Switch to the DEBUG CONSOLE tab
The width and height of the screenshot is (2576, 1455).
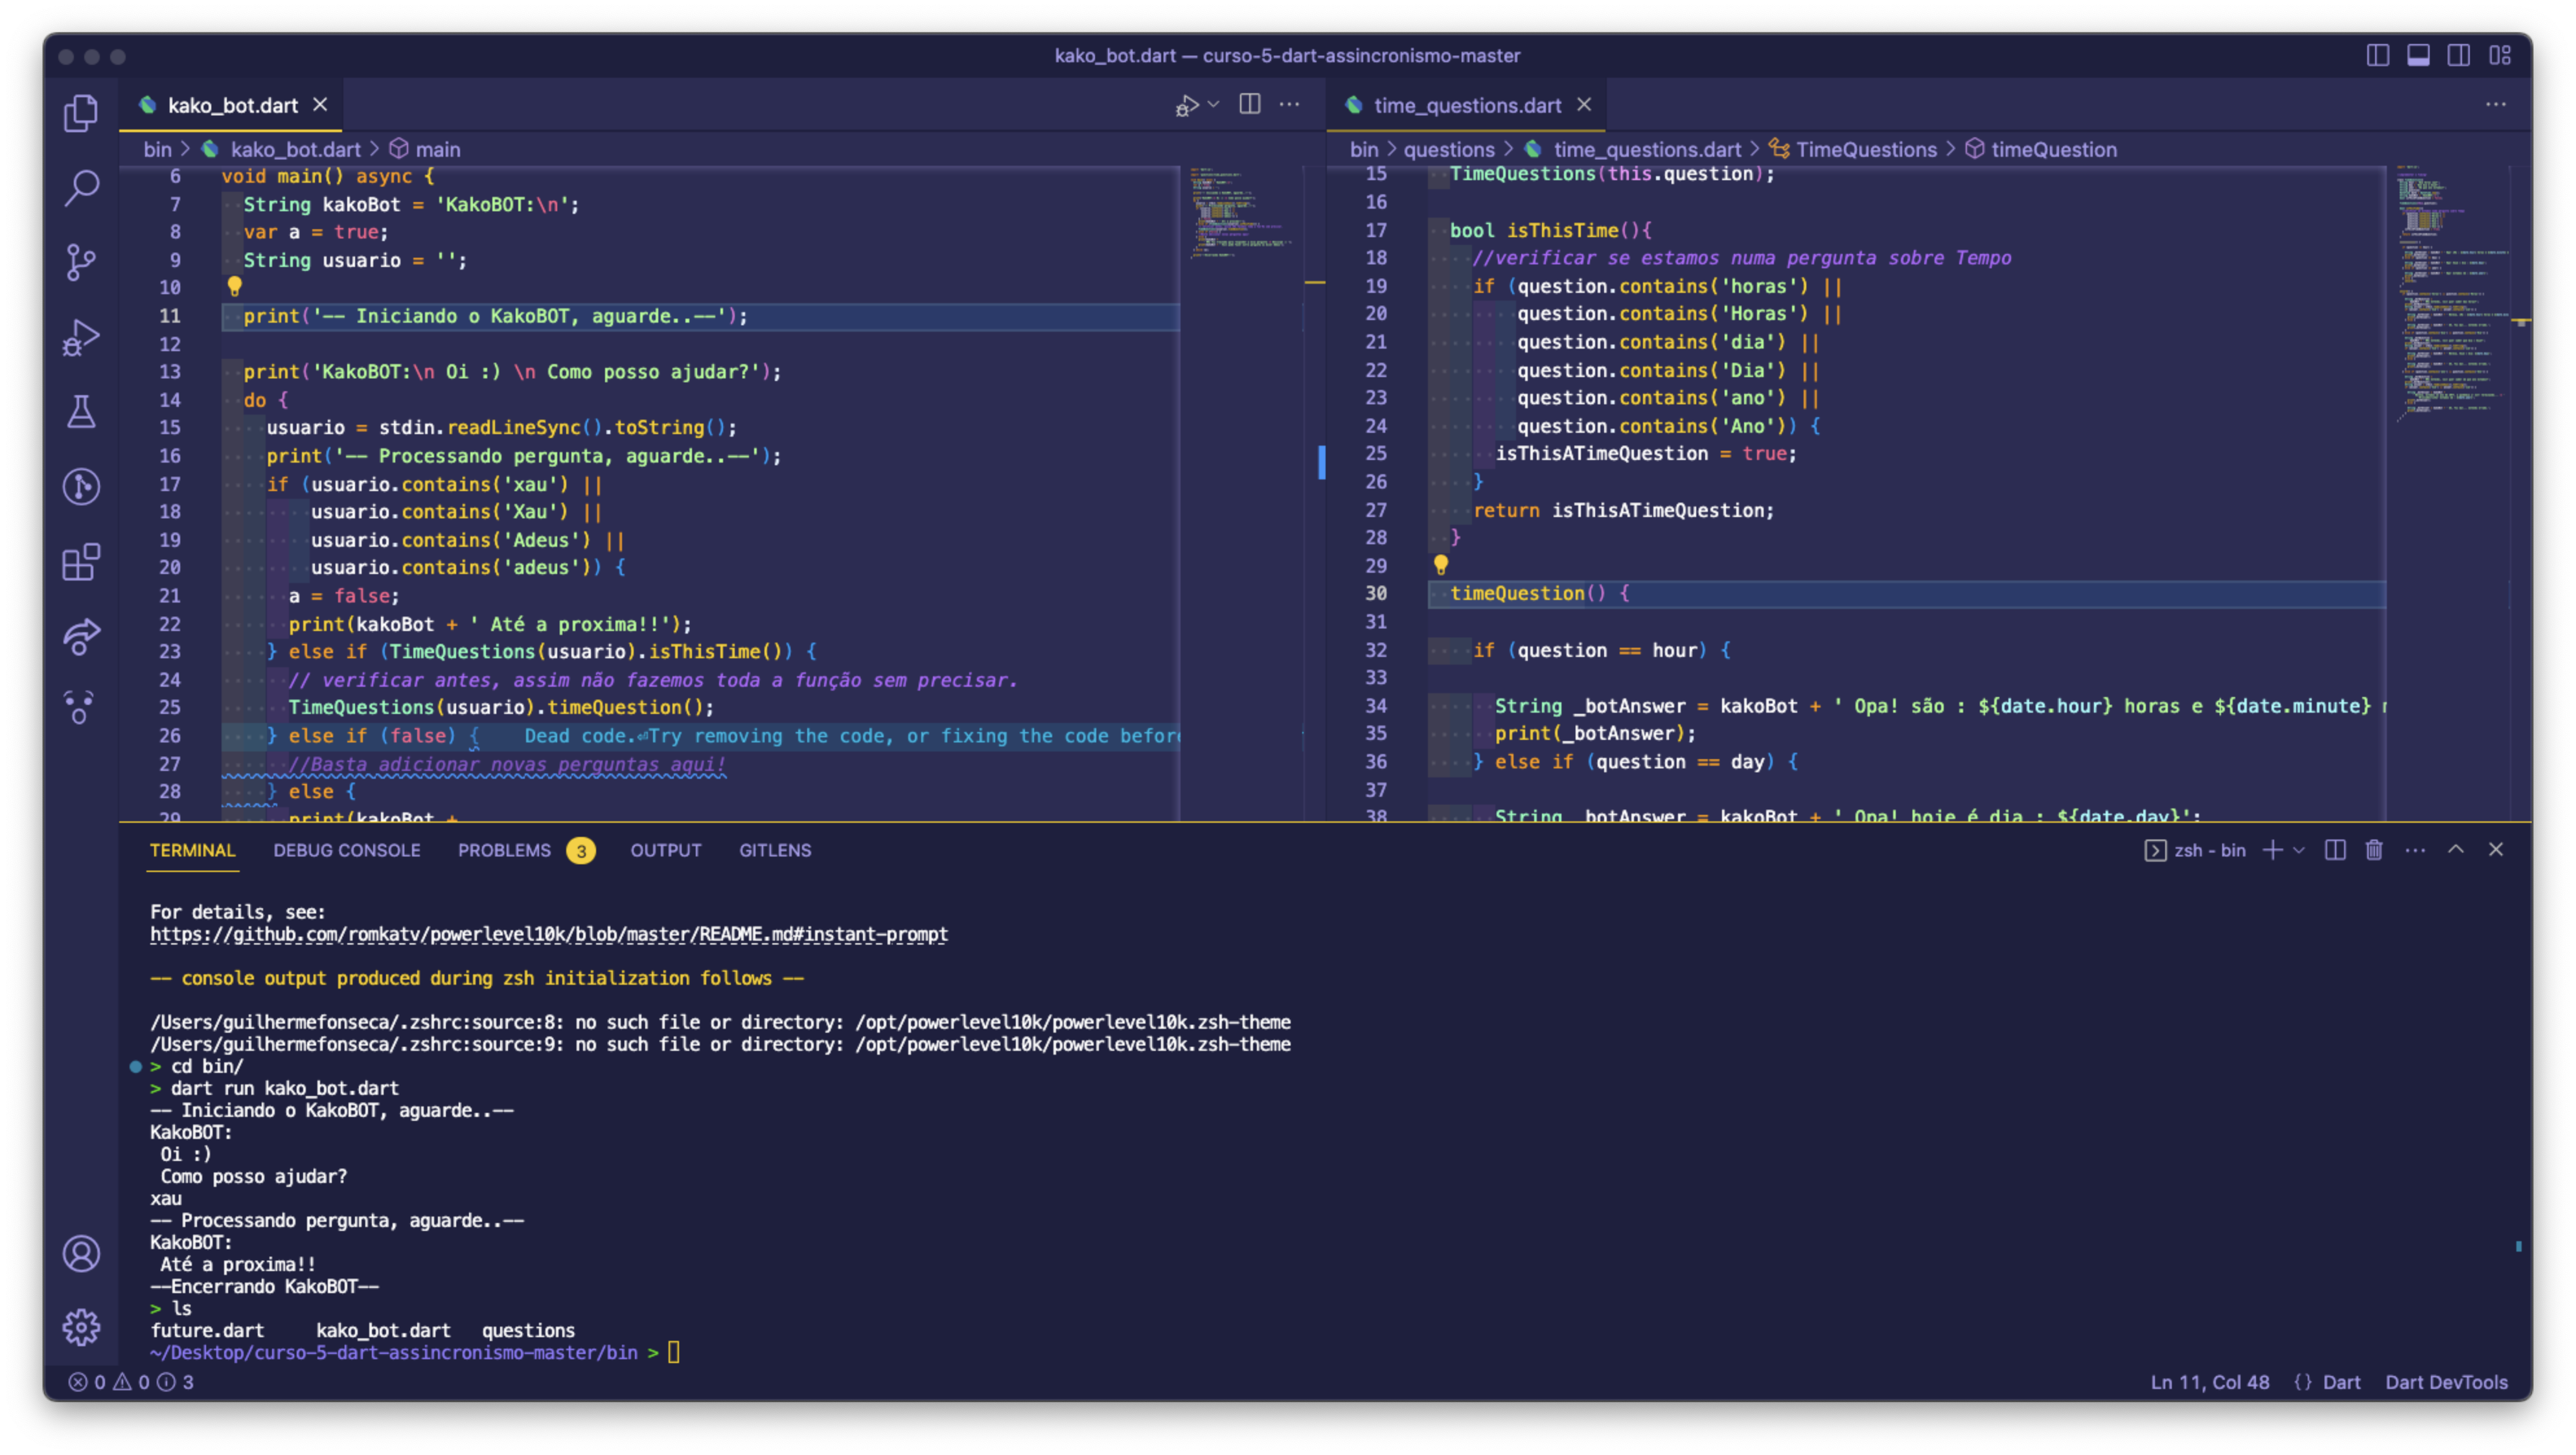347,850
